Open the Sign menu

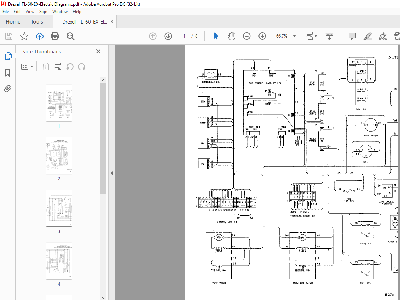point(43,12)
